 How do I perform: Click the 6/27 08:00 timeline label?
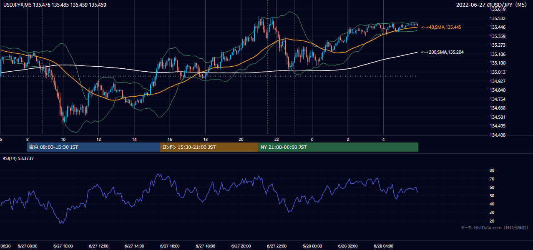coord(28,246)
